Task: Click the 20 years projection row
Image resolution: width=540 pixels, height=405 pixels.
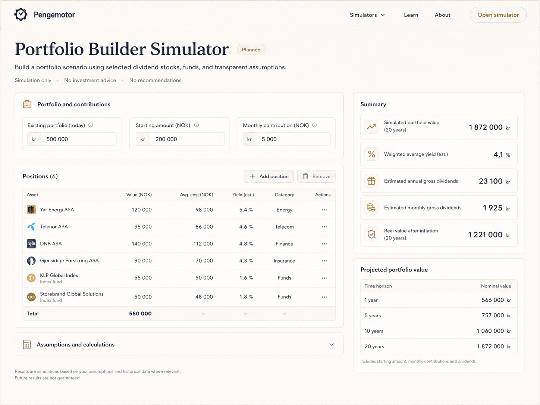Action: [439, 346]
